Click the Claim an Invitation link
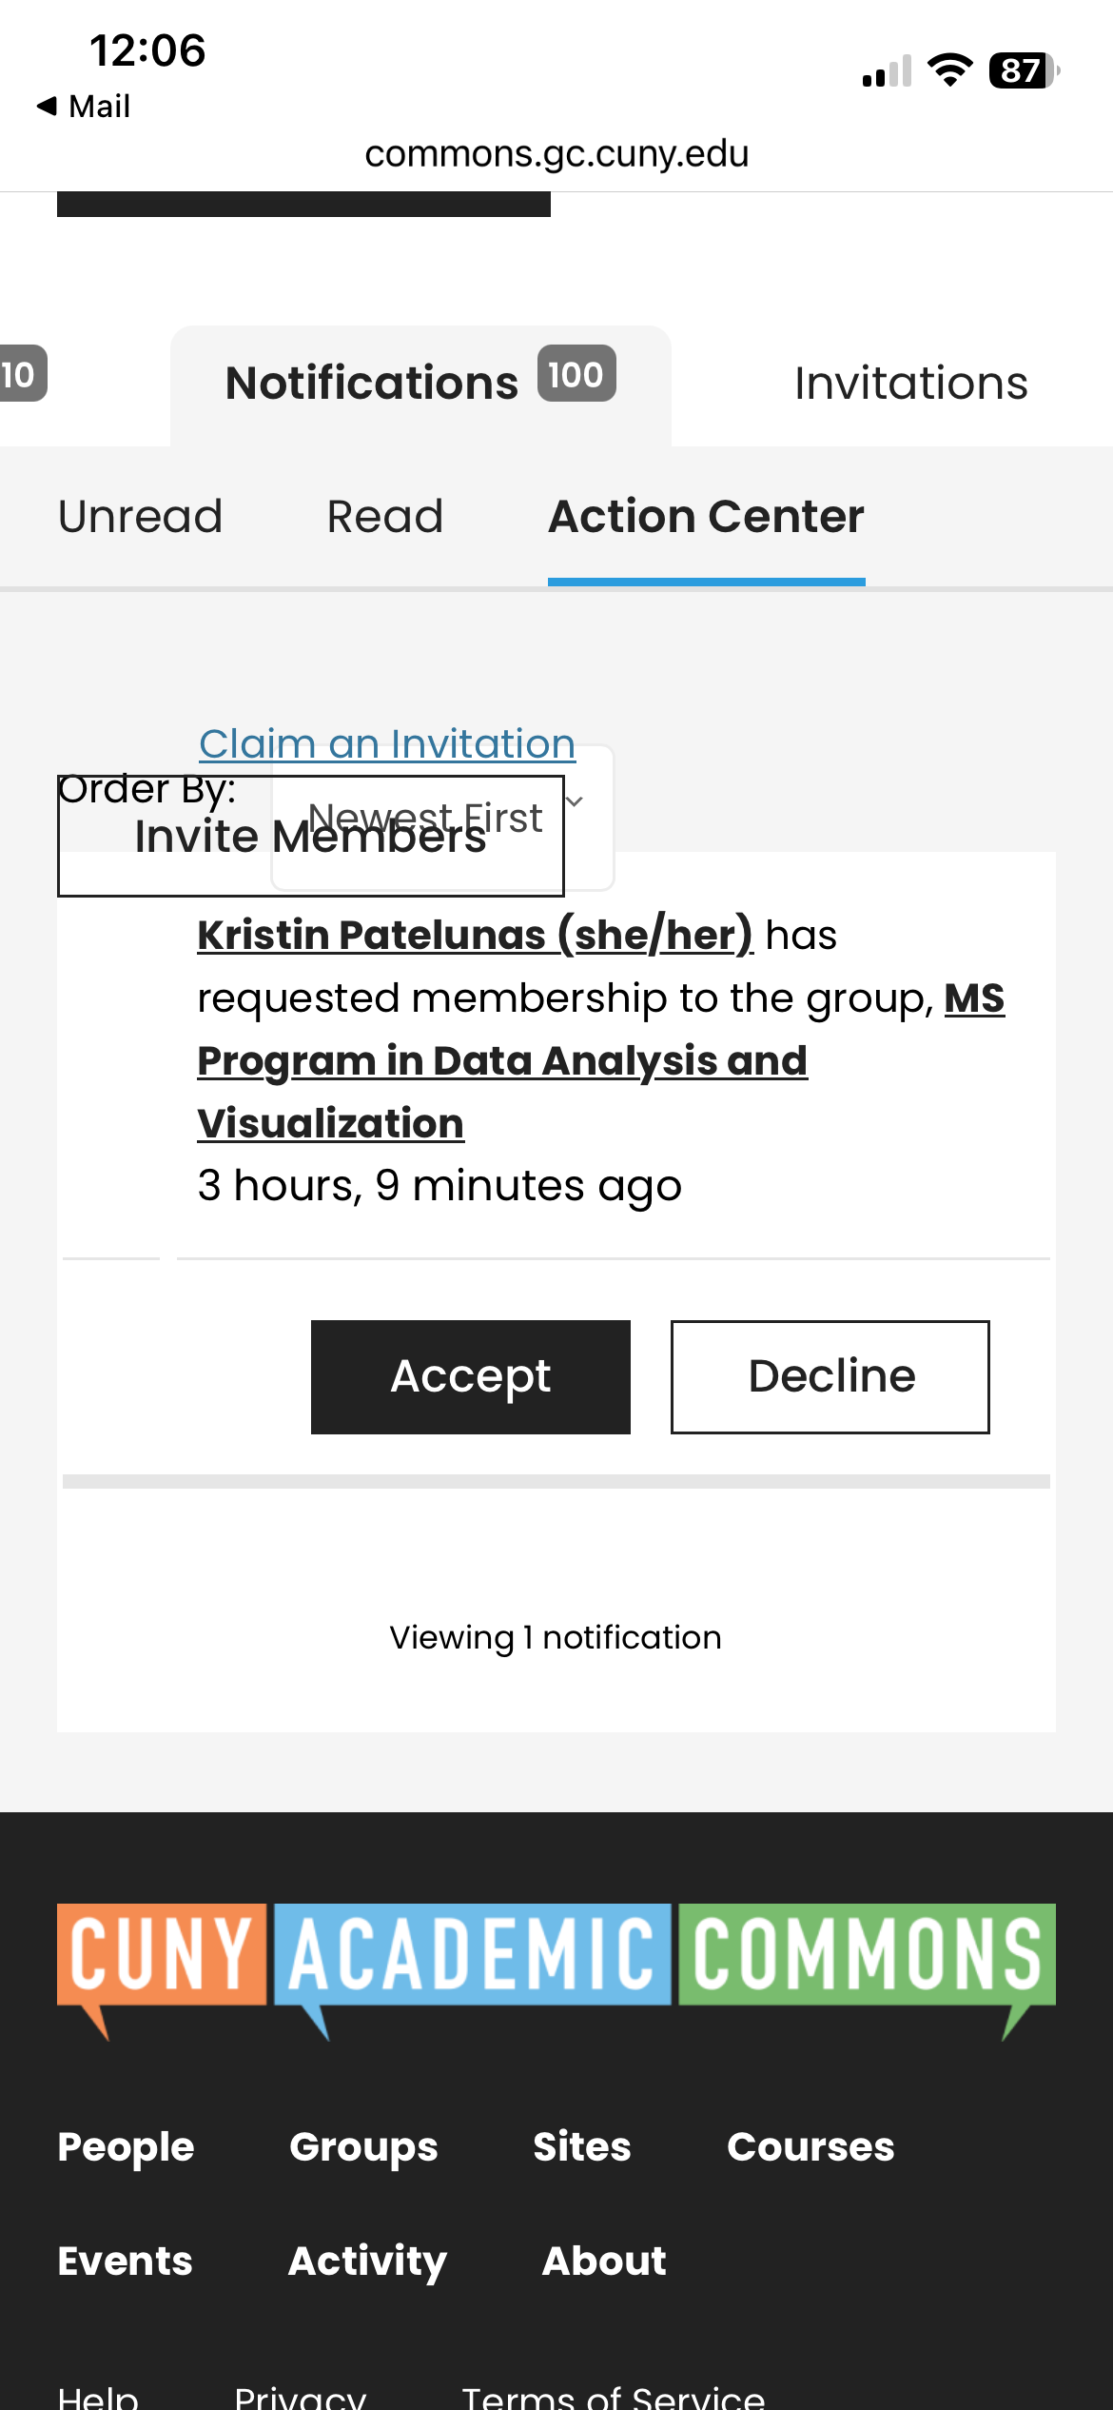 pos(387,743)
